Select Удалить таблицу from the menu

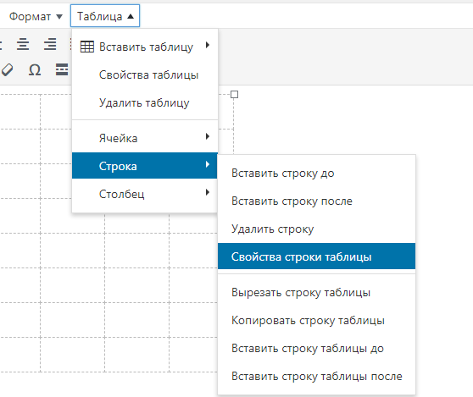coord(145,102)
